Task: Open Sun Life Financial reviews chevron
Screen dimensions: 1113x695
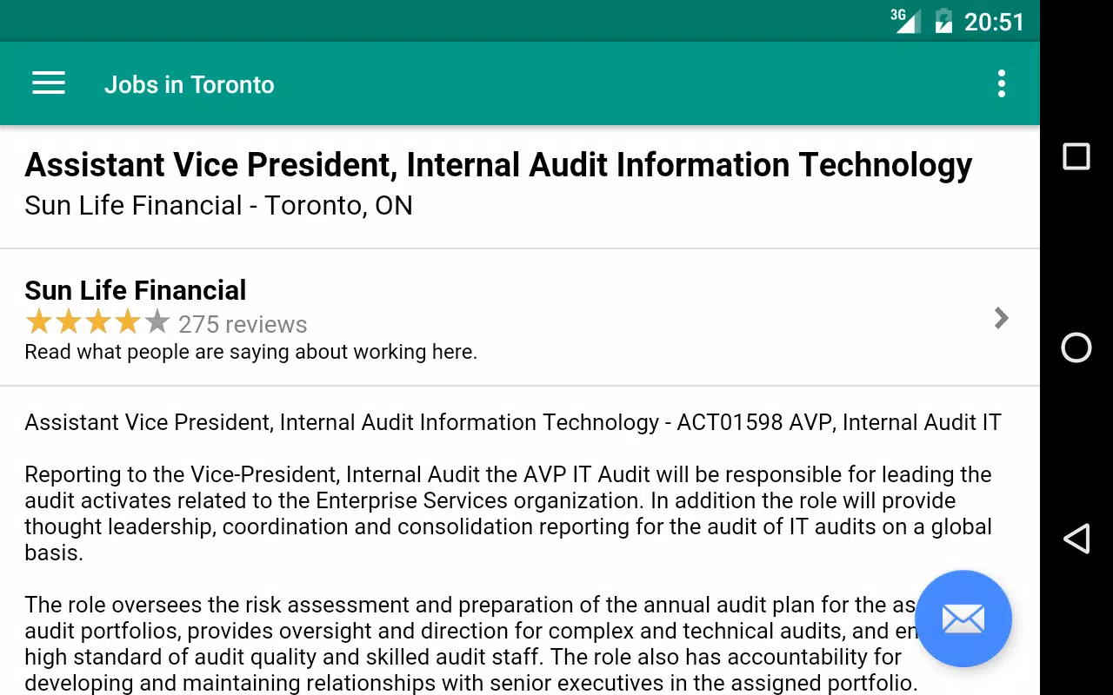Action: [1002, 318]
